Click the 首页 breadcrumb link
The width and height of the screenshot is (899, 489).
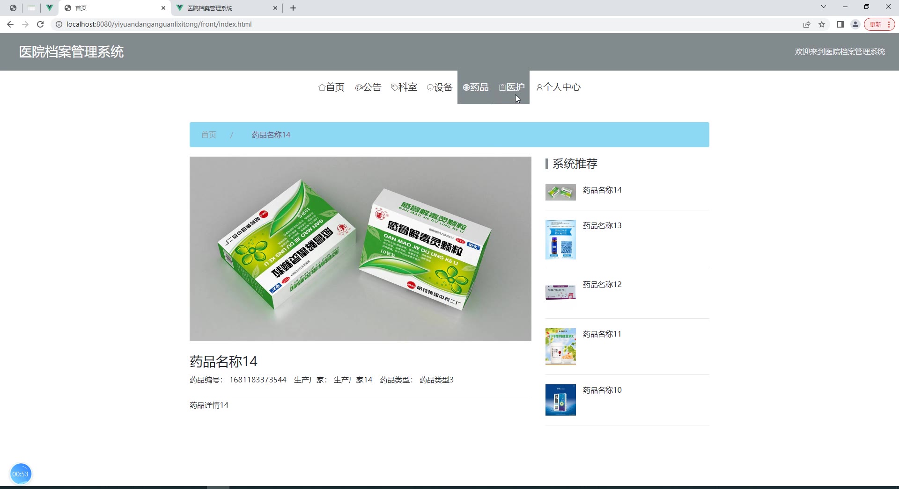(x=209, y=135)
